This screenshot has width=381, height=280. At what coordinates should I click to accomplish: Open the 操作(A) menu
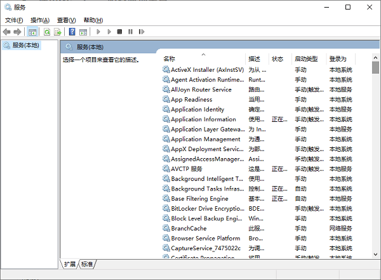40,20
